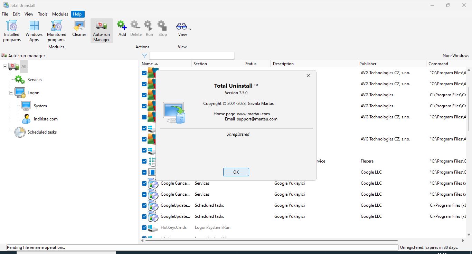This screenshot has height=254, width=472.
Task: Sort by the Status column header
Action: pos(257,64)
